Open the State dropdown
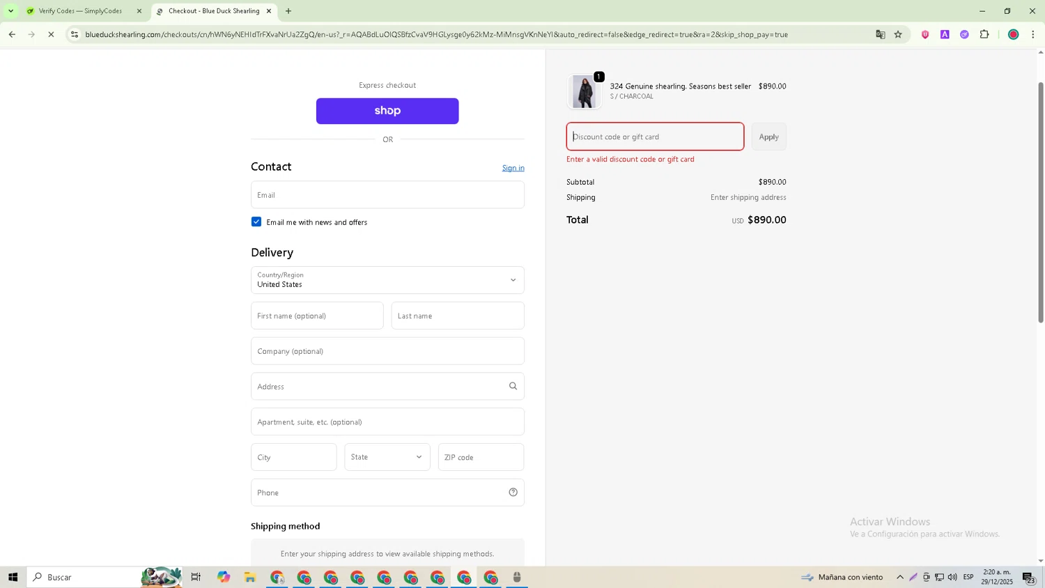The width and height of the screenshot is (1045, 588). [x=387, y=457]
